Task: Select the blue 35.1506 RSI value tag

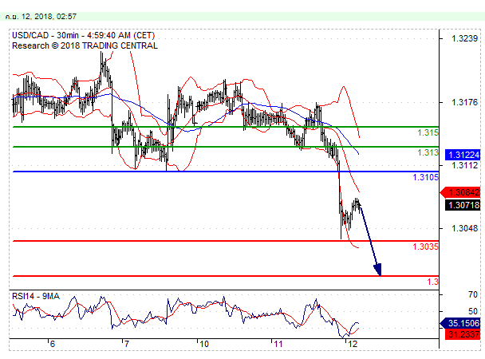Action: 460,323
